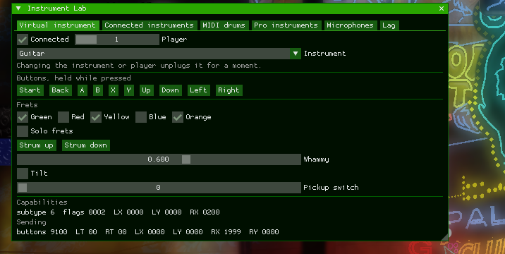Viewport: 505px width, 254px height.
Task: Click the 'RX 1999' sending value
Action: 226,231
